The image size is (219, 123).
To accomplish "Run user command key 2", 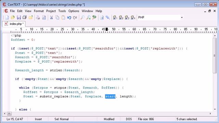I will [x=121, y=17].
